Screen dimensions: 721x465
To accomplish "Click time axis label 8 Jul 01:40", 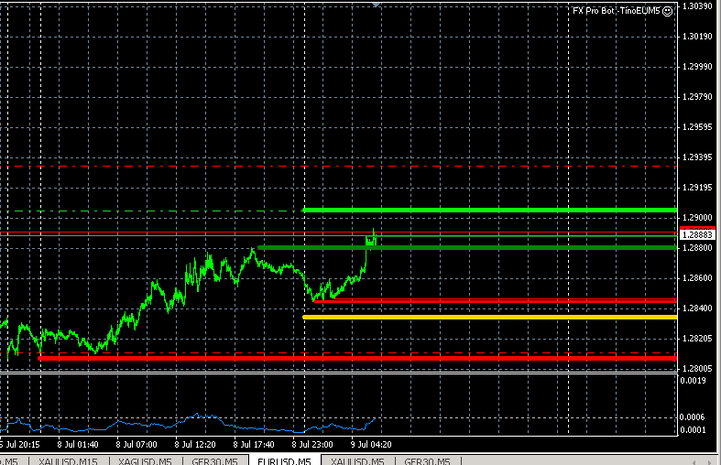I will click(78, 445).
